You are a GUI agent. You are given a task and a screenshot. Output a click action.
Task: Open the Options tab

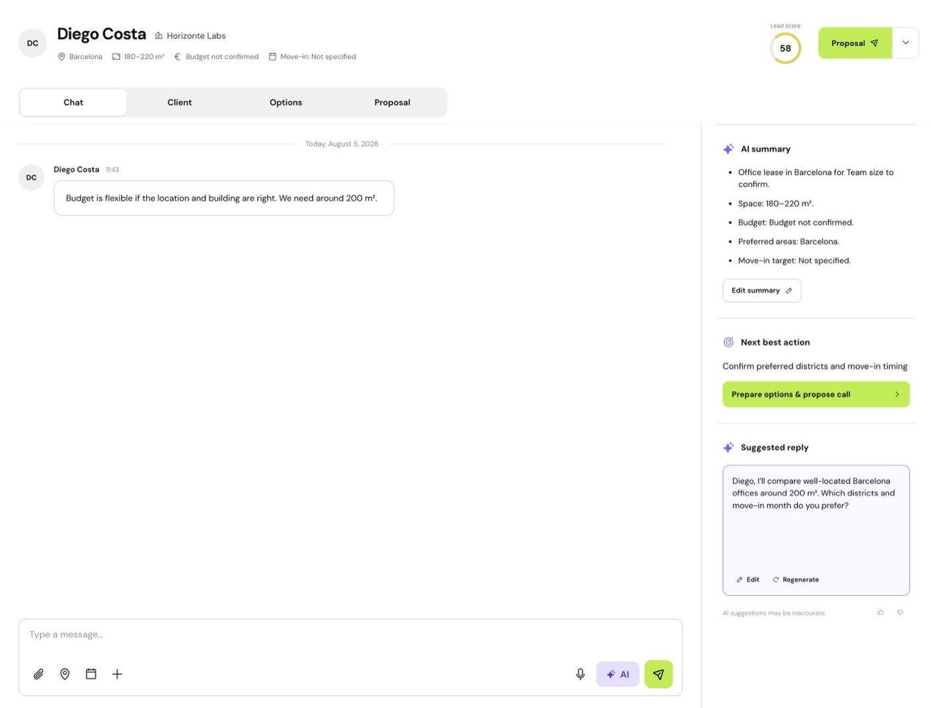[x=286, y=102]
